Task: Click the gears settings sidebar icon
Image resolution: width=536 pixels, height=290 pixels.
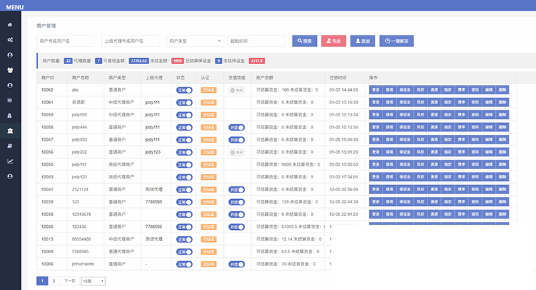Action: (10, 40)
